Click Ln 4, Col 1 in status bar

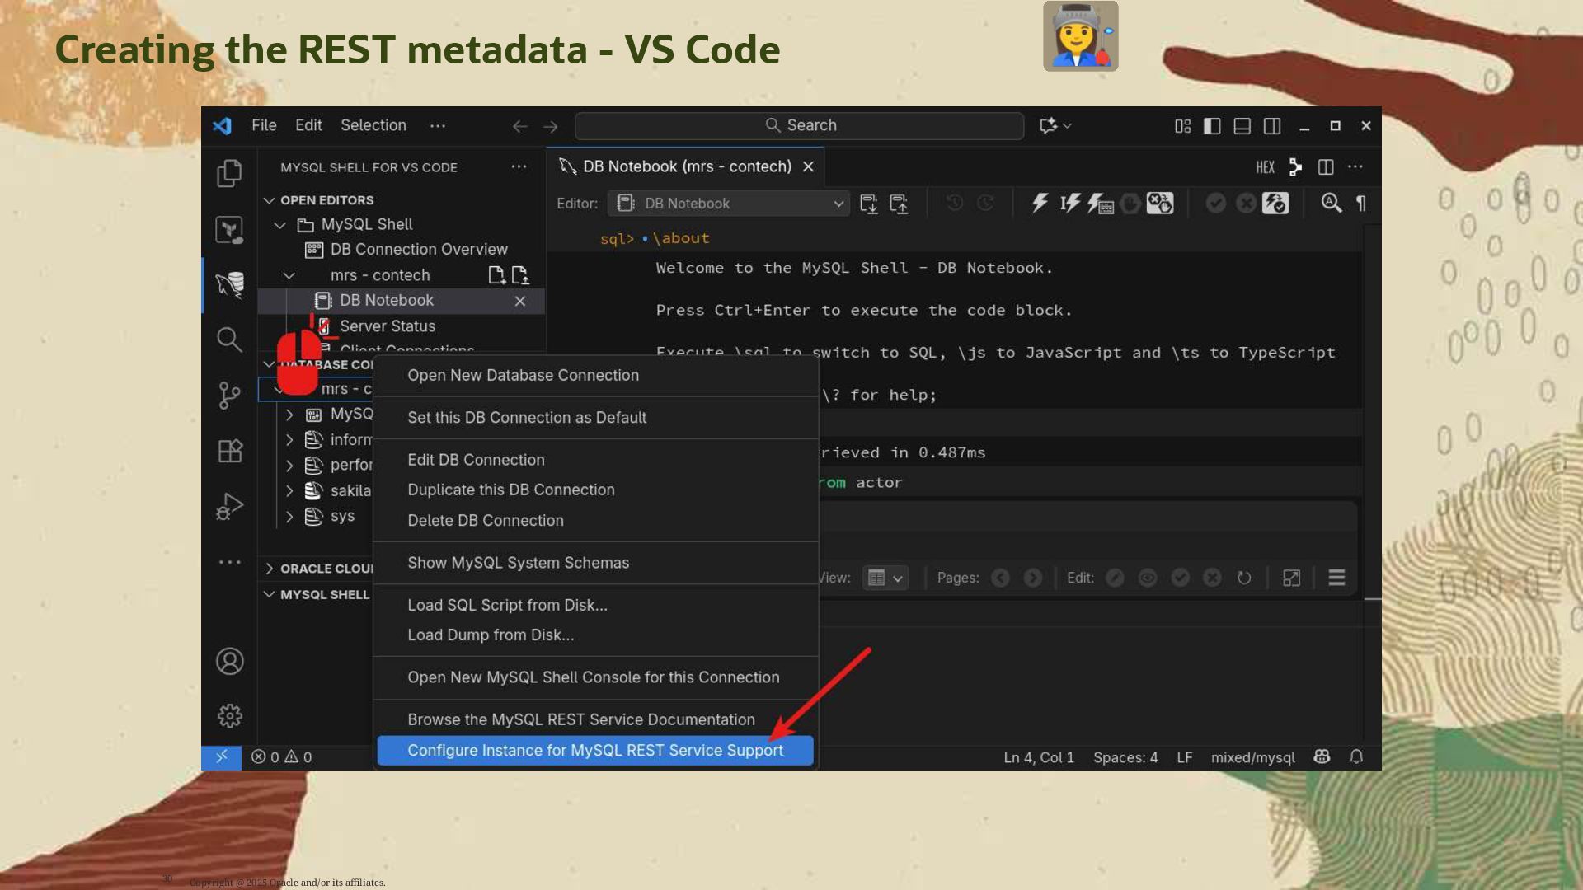1038,757
